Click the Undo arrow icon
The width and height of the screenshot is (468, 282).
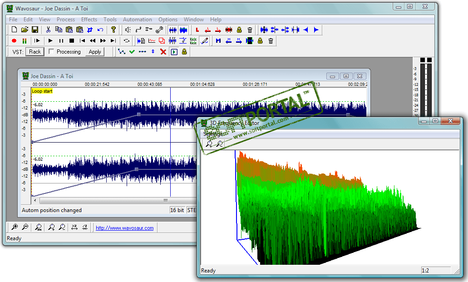click(100, 30)
